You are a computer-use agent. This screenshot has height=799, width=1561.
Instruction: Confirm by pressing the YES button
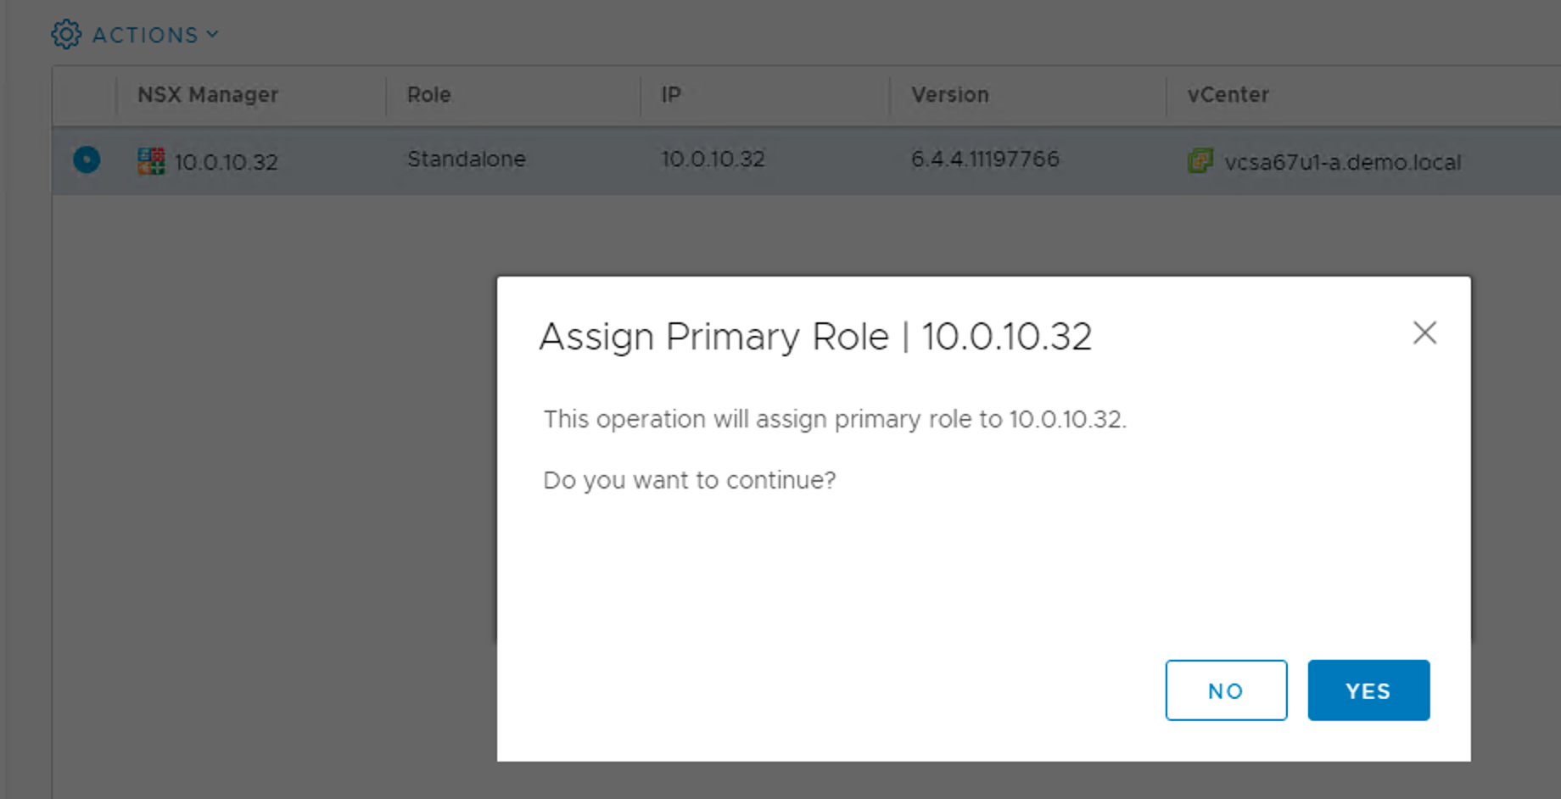pos(1368,690)
